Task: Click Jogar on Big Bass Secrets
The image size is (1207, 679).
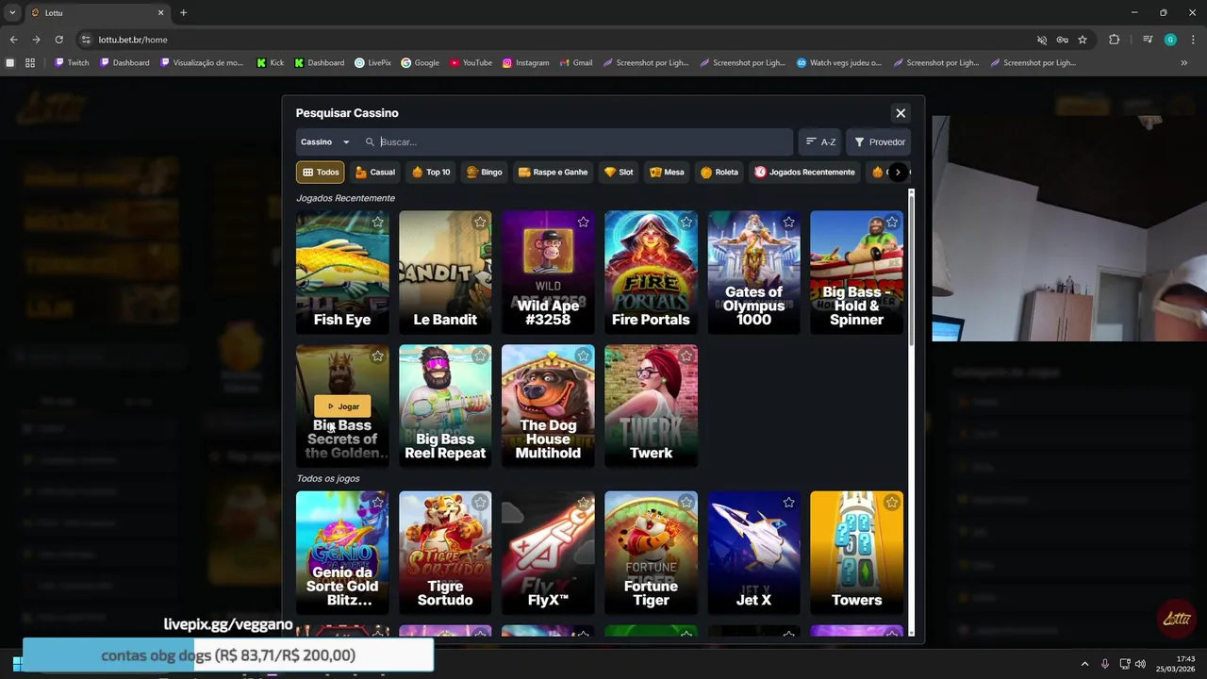Action: (x=342, y=406)
